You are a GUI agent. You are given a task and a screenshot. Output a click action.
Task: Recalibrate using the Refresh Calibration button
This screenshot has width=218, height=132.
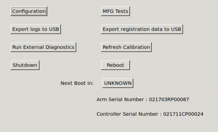[x=126, y=47]
